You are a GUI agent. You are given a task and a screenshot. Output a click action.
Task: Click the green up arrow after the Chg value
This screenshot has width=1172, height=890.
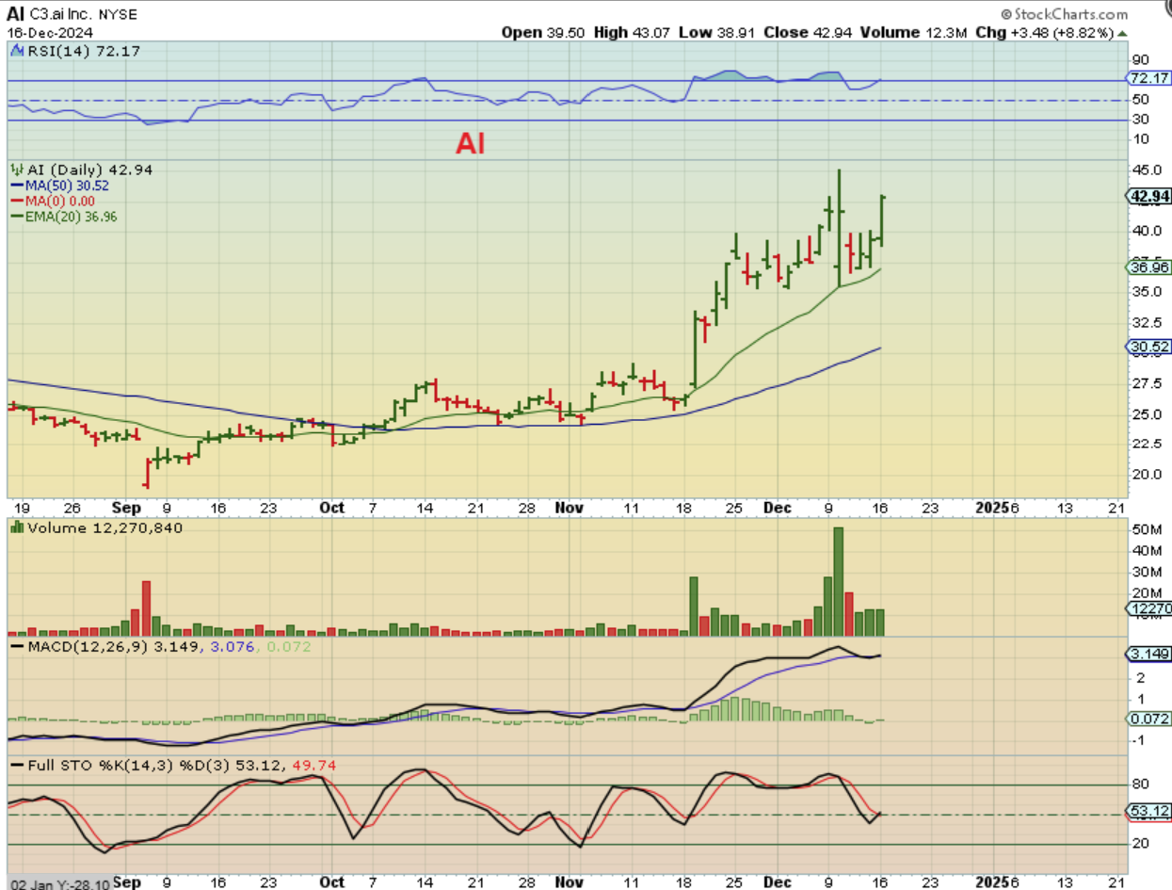pyautogui.click(x=1121, y=32)
